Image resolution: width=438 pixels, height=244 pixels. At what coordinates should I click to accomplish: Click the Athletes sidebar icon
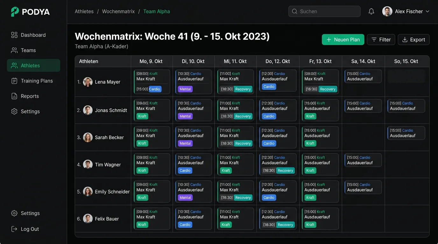14,65
